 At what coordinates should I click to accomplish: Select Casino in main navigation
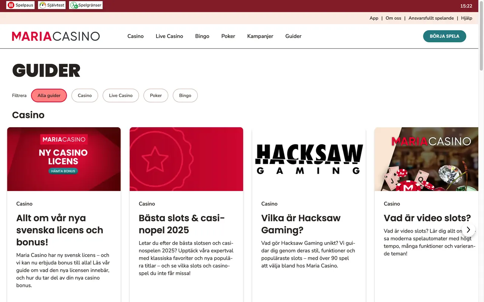click(x=135, y=36)
